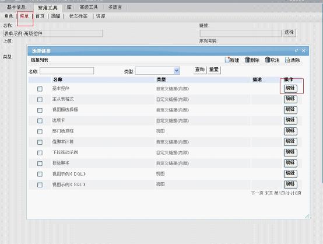Grab the dialog resize grip corner
Image resolution: width=323 pixels, height=244 pixels.
point(307,216)
